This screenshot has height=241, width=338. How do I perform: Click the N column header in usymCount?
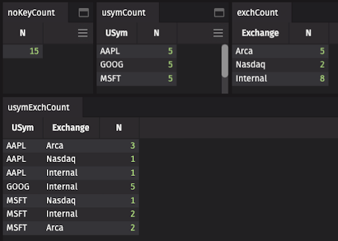pos(156,33)
